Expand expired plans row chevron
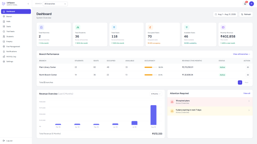The width and height of the screenshot is (257, 144). (x=249, y=101)
